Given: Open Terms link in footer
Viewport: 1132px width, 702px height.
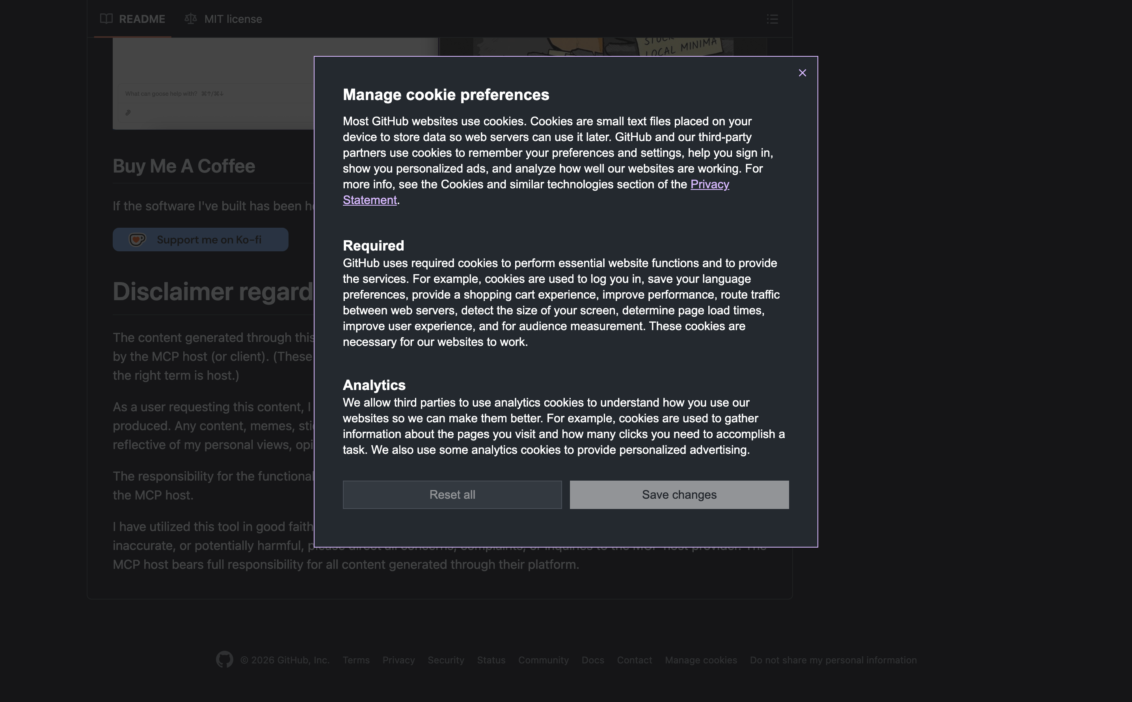Looking at the screenshot, I should tap(356, 660).
